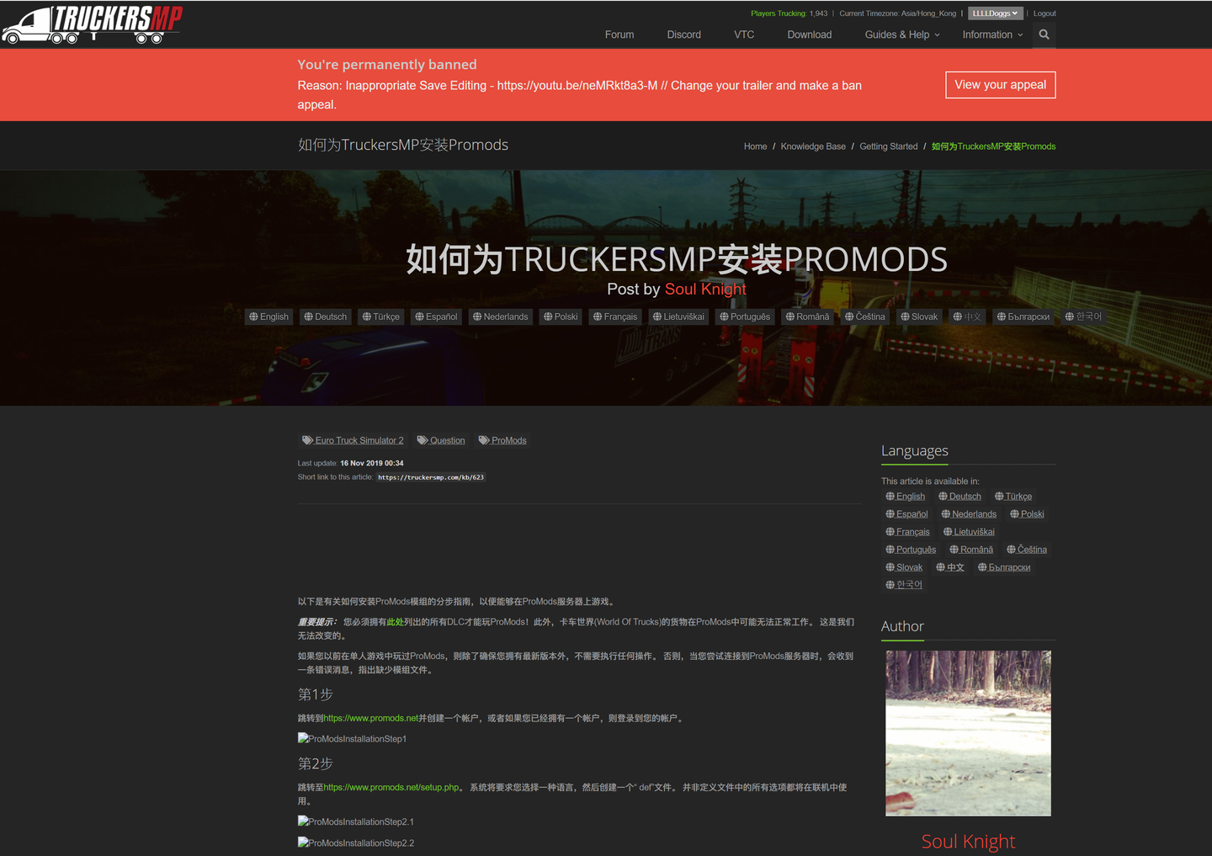Open the Knowledge Base breadcrumb
This screenshot has height=856, width=1212.
pyautogui.click(x=813, y=146)
